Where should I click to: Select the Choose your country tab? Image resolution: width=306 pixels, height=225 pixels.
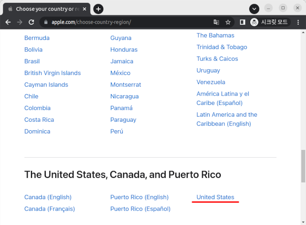pos(47,9)
